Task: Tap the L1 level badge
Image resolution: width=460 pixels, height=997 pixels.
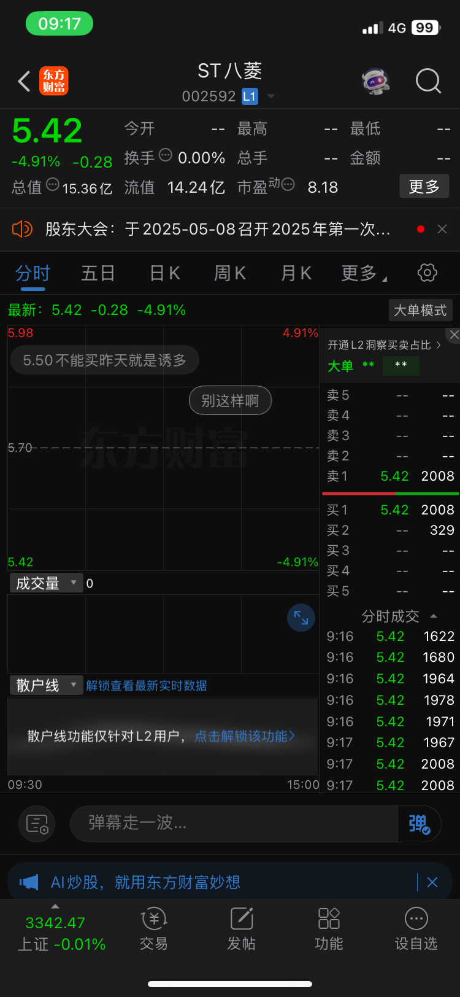Action: [250, 96]
